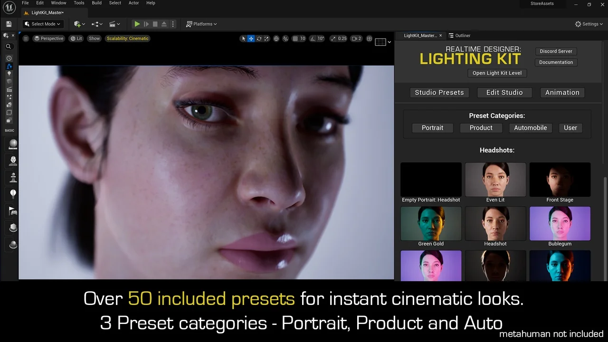The image size is (608, 342).
Task: Toggle scale snapping in viewport toolbar
Action: (x=333, y=38)
